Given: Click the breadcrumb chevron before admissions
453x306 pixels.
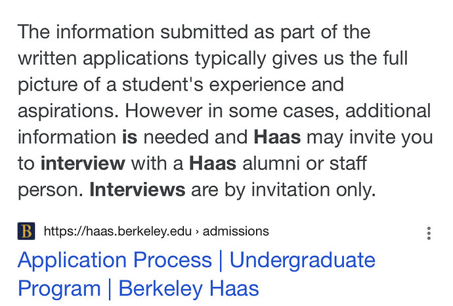Looking at the screenshot, I should [x=197, y=232].
